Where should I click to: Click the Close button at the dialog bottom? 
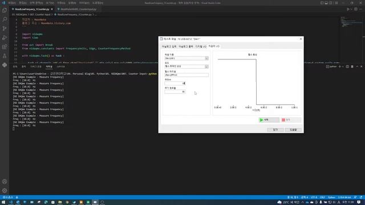coord(275,130)
